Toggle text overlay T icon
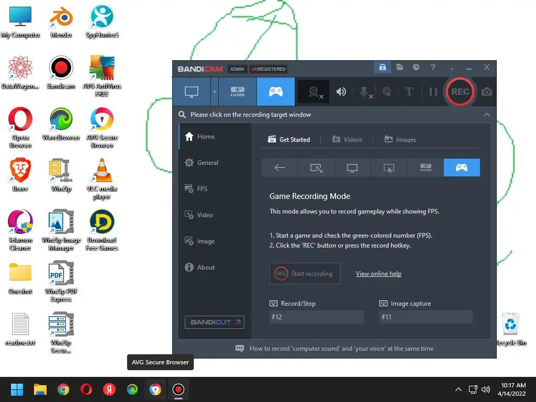 [x=409, y=92]
